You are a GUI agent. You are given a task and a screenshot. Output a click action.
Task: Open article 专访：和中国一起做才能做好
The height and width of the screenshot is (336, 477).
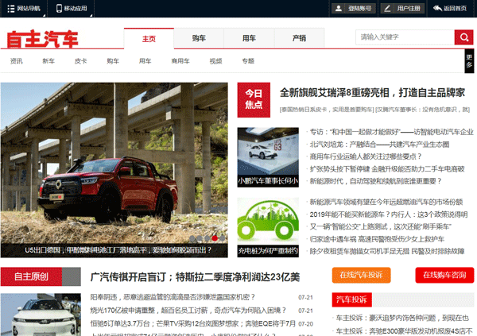pos(391,132)
